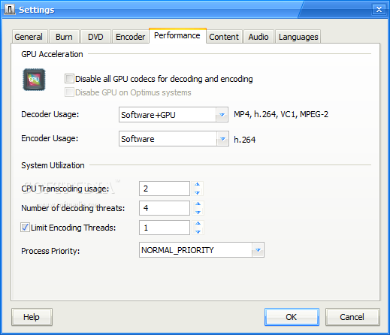
Task: Focus the Limit Encoding Threads field
Action: [x=165, y=228]
